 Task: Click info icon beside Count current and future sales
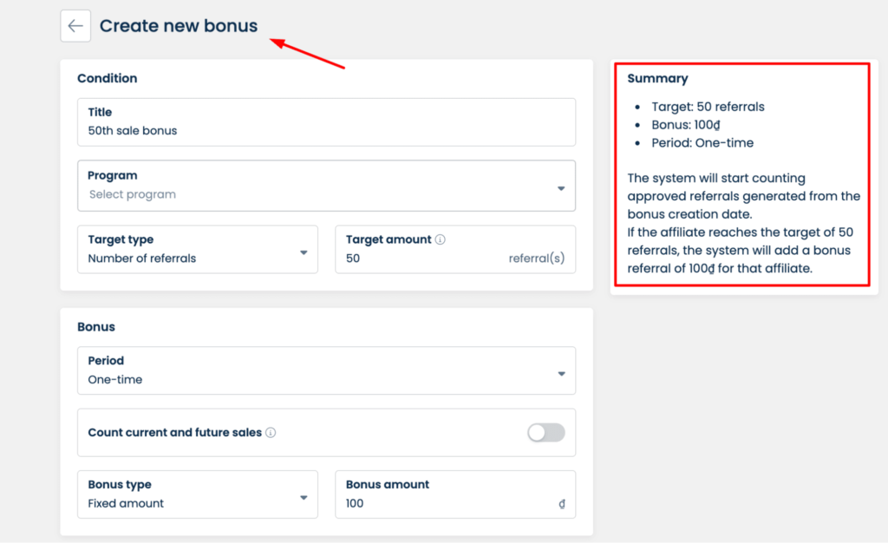(x=271, y=433)
